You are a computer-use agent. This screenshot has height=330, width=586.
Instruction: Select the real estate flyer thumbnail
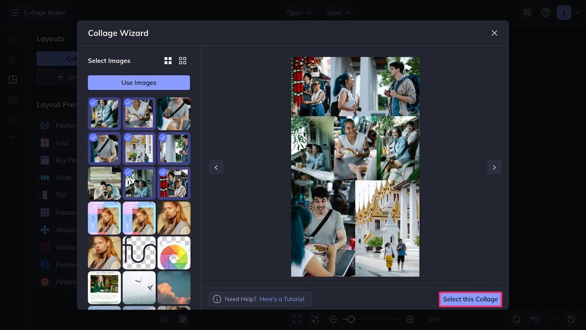coord(104,287)
